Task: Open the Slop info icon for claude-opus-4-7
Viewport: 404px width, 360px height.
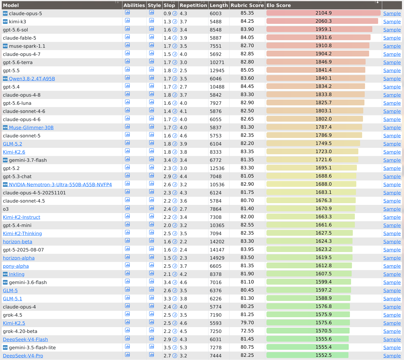Action: [175, 54]
